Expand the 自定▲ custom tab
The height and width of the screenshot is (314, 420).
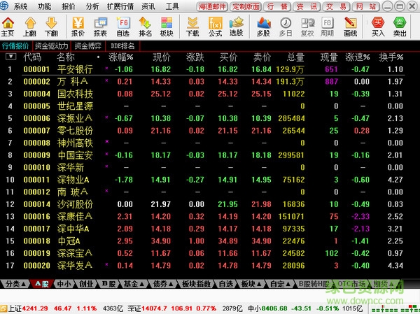pos(280,284)
